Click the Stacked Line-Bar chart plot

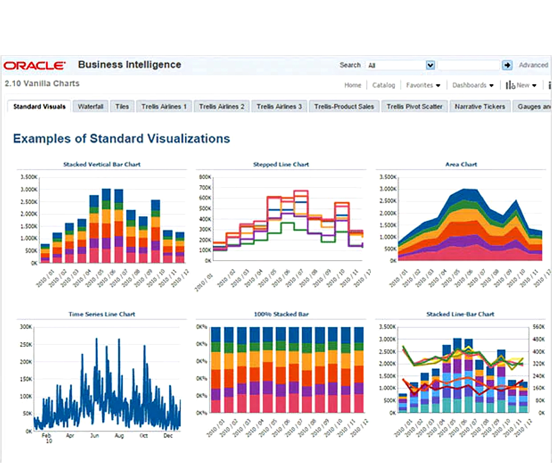(463, 370)
